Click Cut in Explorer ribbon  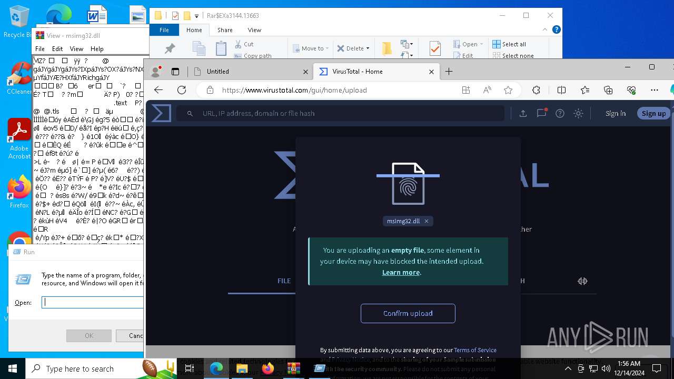click(244, 44)
